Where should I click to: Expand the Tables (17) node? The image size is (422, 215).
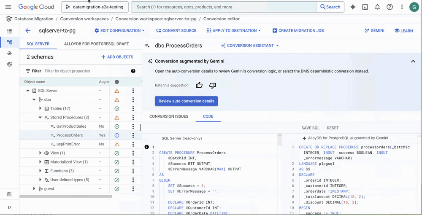(x=41, y=109)
